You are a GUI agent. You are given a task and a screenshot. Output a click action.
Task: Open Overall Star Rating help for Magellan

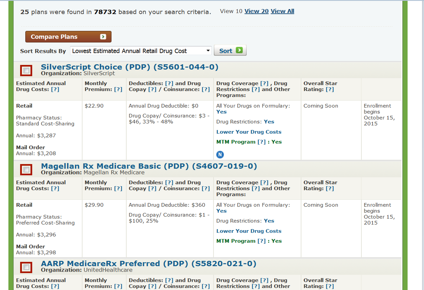click(330, 189)
